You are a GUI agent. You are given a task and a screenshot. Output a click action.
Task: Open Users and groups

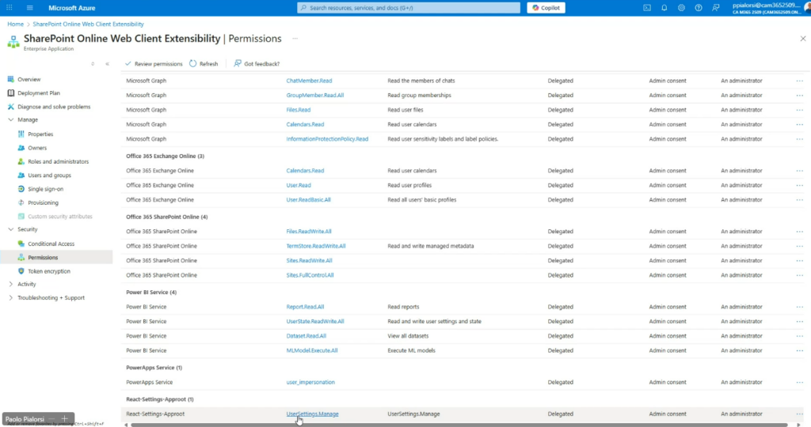49,176
